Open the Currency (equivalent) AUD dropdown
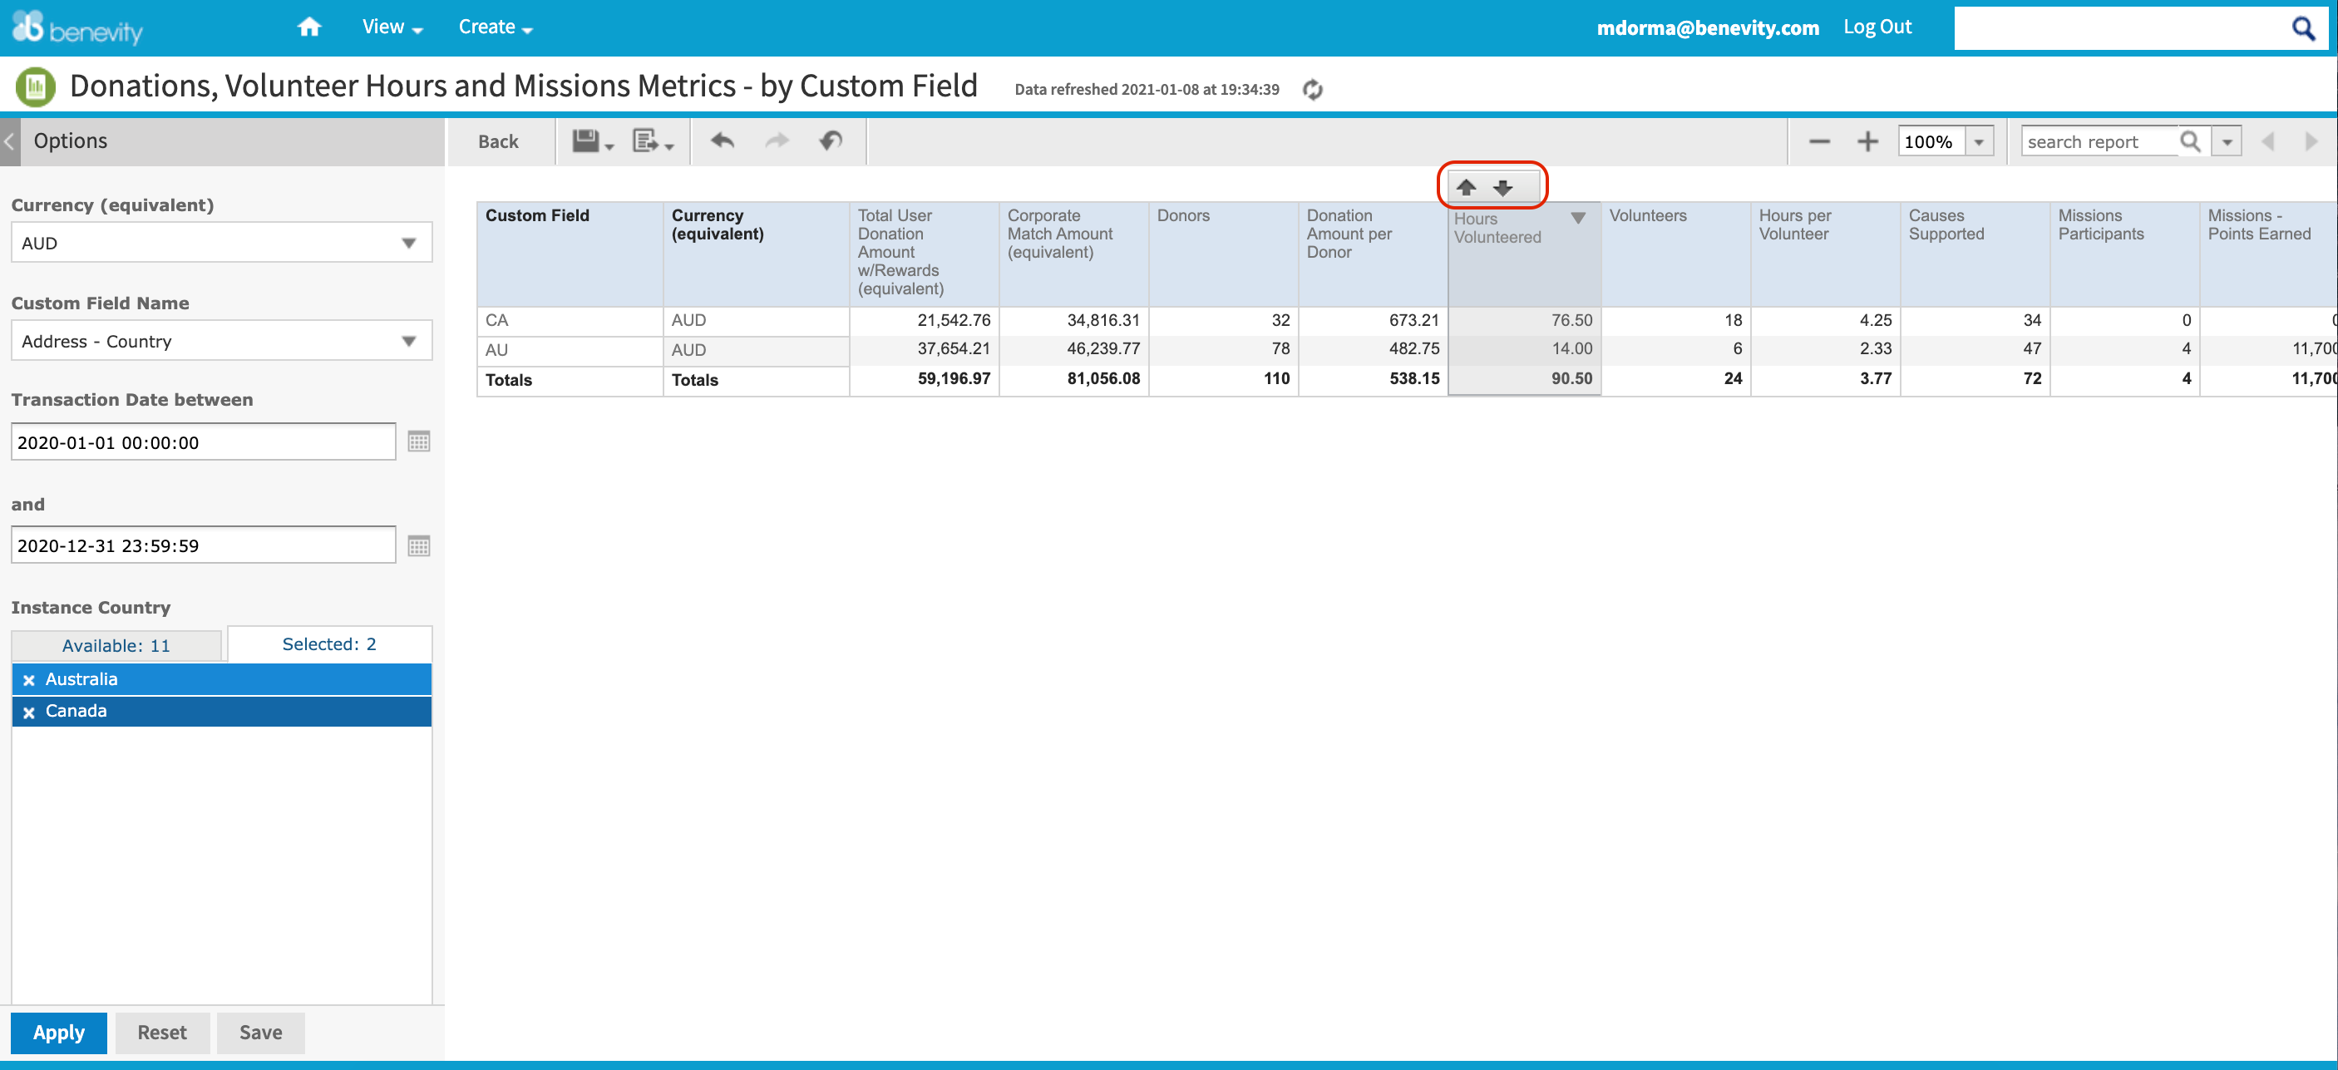 [x=221, y=242]
